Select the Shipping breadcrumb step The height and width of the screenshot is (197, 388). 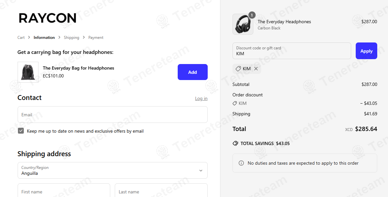[71, 38]
